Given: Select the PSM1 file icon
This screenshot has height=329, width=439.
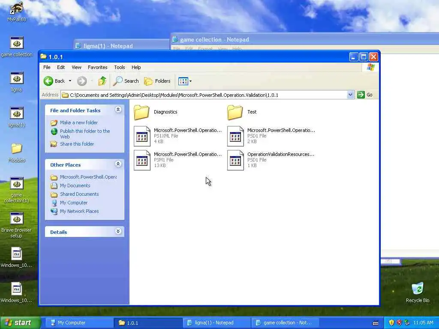Looking at the screenshot, I should pos(142,160).
